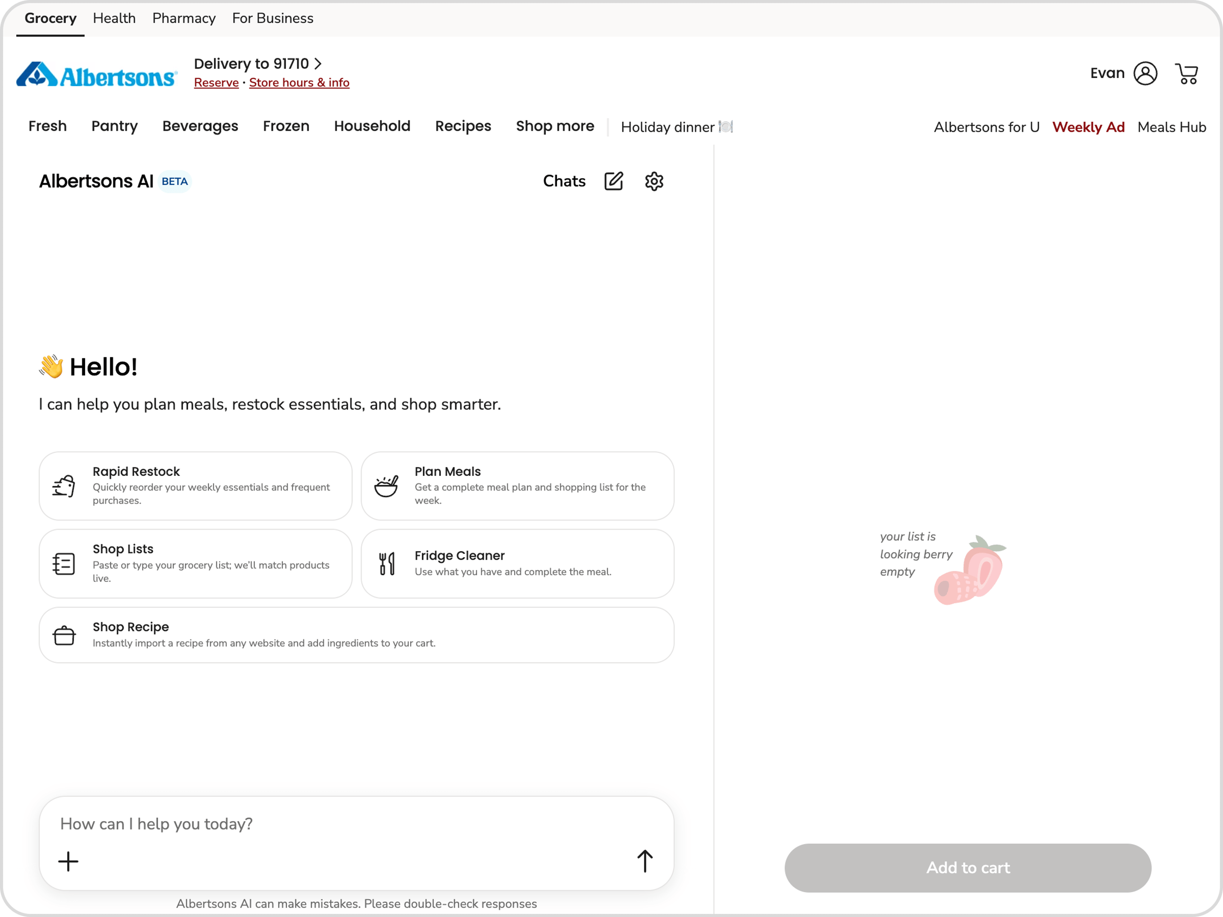Click Store hours & info link
The height and width of the screenshot is (917, 1223).
point(299,83)
